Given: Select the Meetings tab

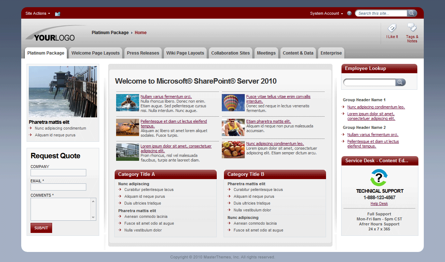Looking at the screenshot, I should click(x=266, y=53).
